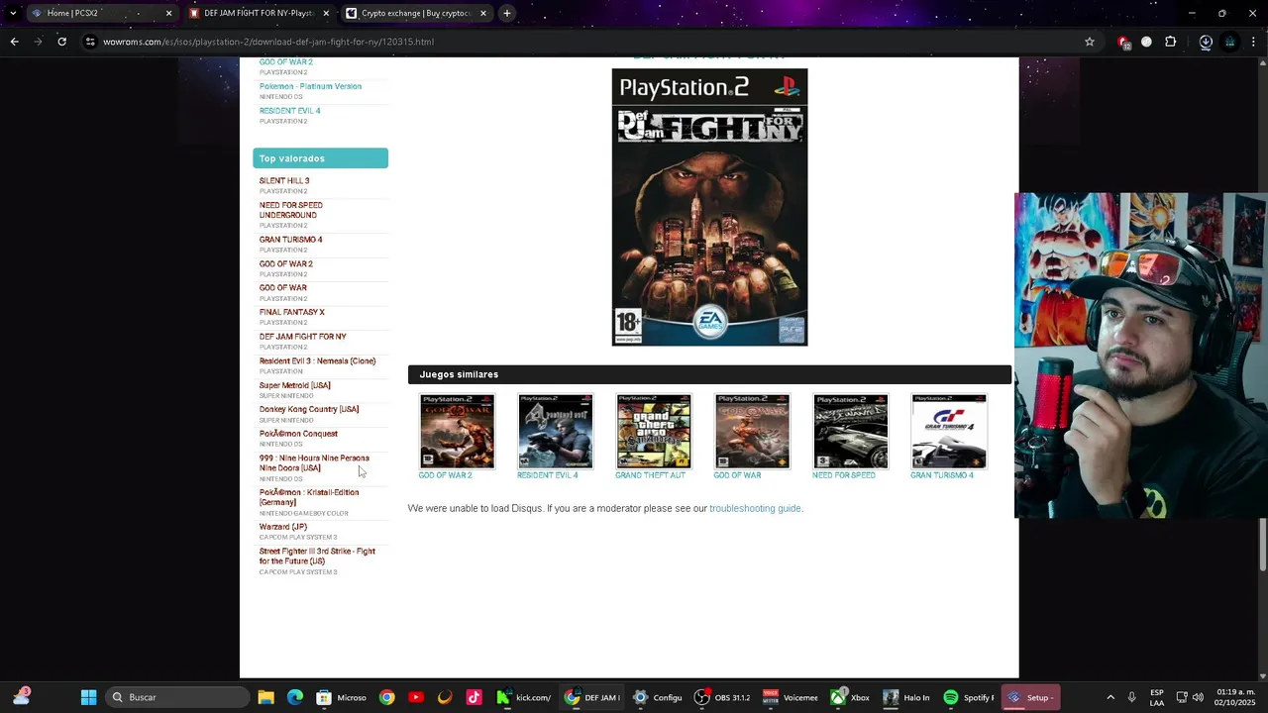The width and height of the screenshot is (1268, 713).
Task: Open GOD OF WAR caption under similar games
Action: 737,475
